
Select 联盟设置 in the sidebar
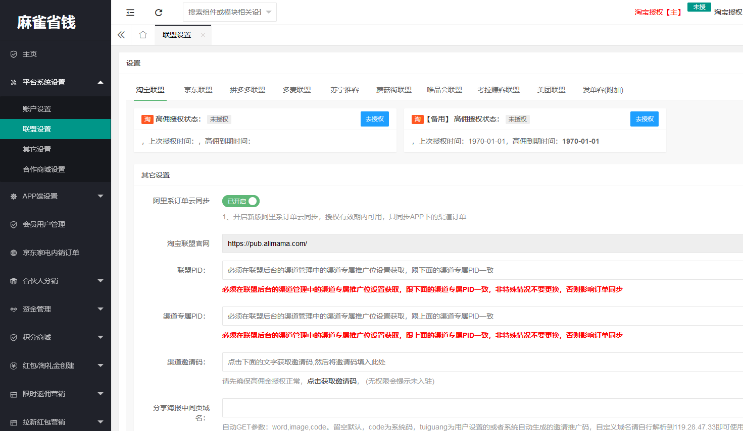point(56,129)
